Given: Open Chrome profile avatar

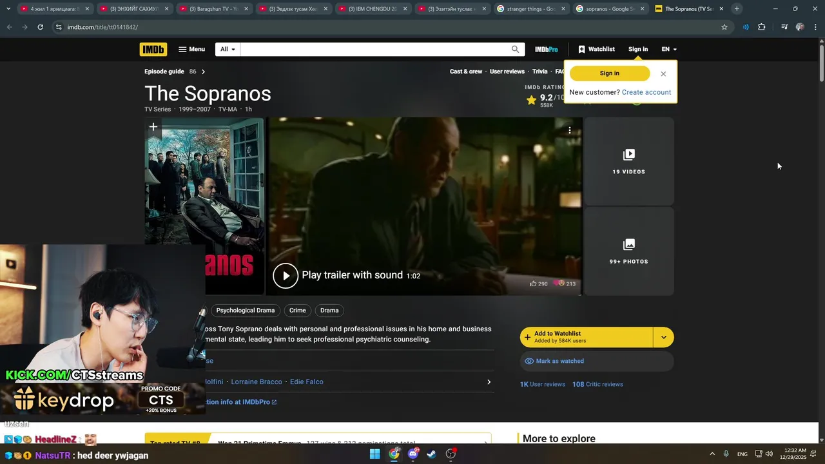Looking at the screenshot, I should [800, 27].
